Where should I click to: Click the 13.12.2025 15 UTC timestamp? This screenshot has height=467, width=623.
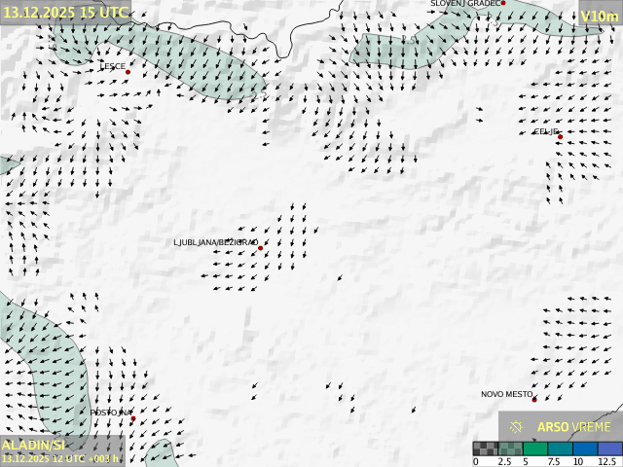tap(65, 12)
